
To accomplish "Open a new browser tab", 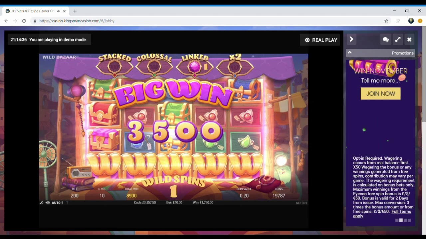I will (75, 11).
